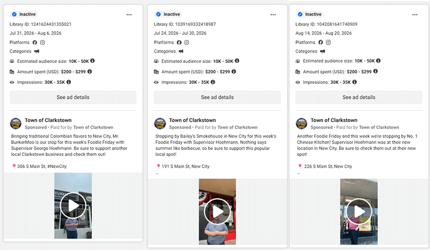The width and height of the screenshot is (430, 250).
Task: Click info icon beside audience size in BunkerMoo ad
Action: tap(92, 61)
